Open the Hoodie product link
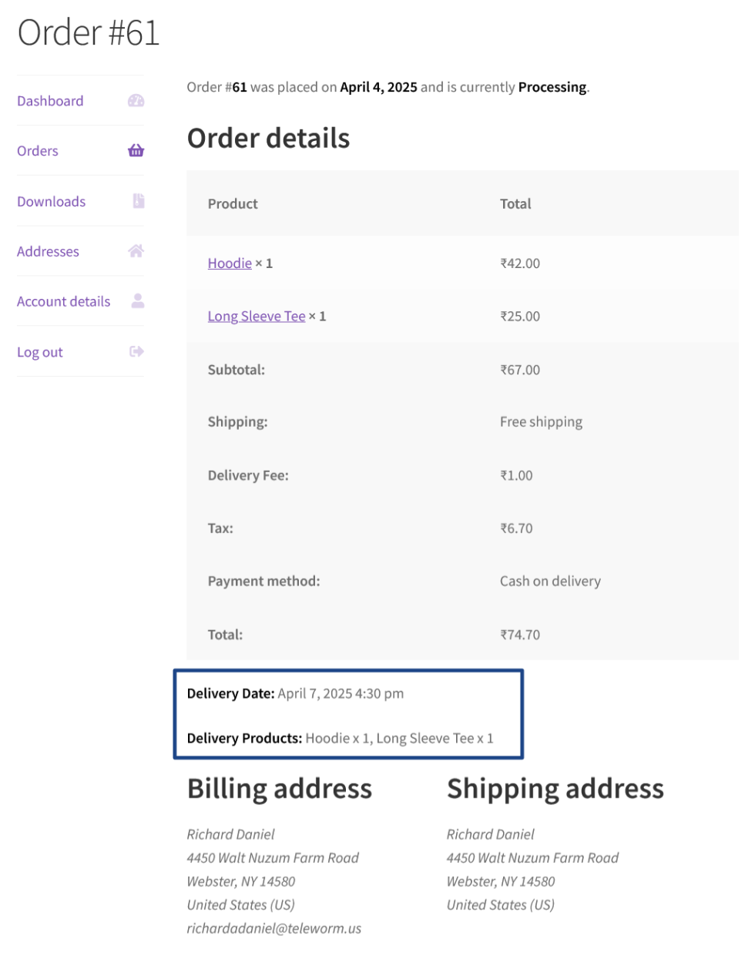 click(x=230, y=263)
